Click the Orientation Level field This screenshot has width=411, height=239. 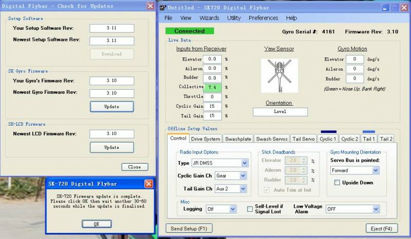coord(280,112)
